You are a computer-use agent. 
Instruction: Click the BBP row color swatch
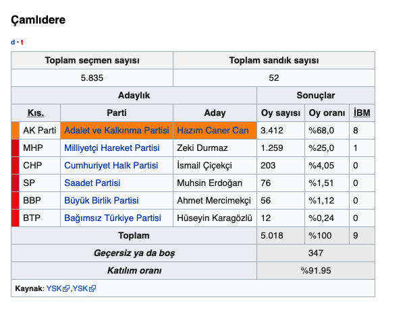coord(15,200)
